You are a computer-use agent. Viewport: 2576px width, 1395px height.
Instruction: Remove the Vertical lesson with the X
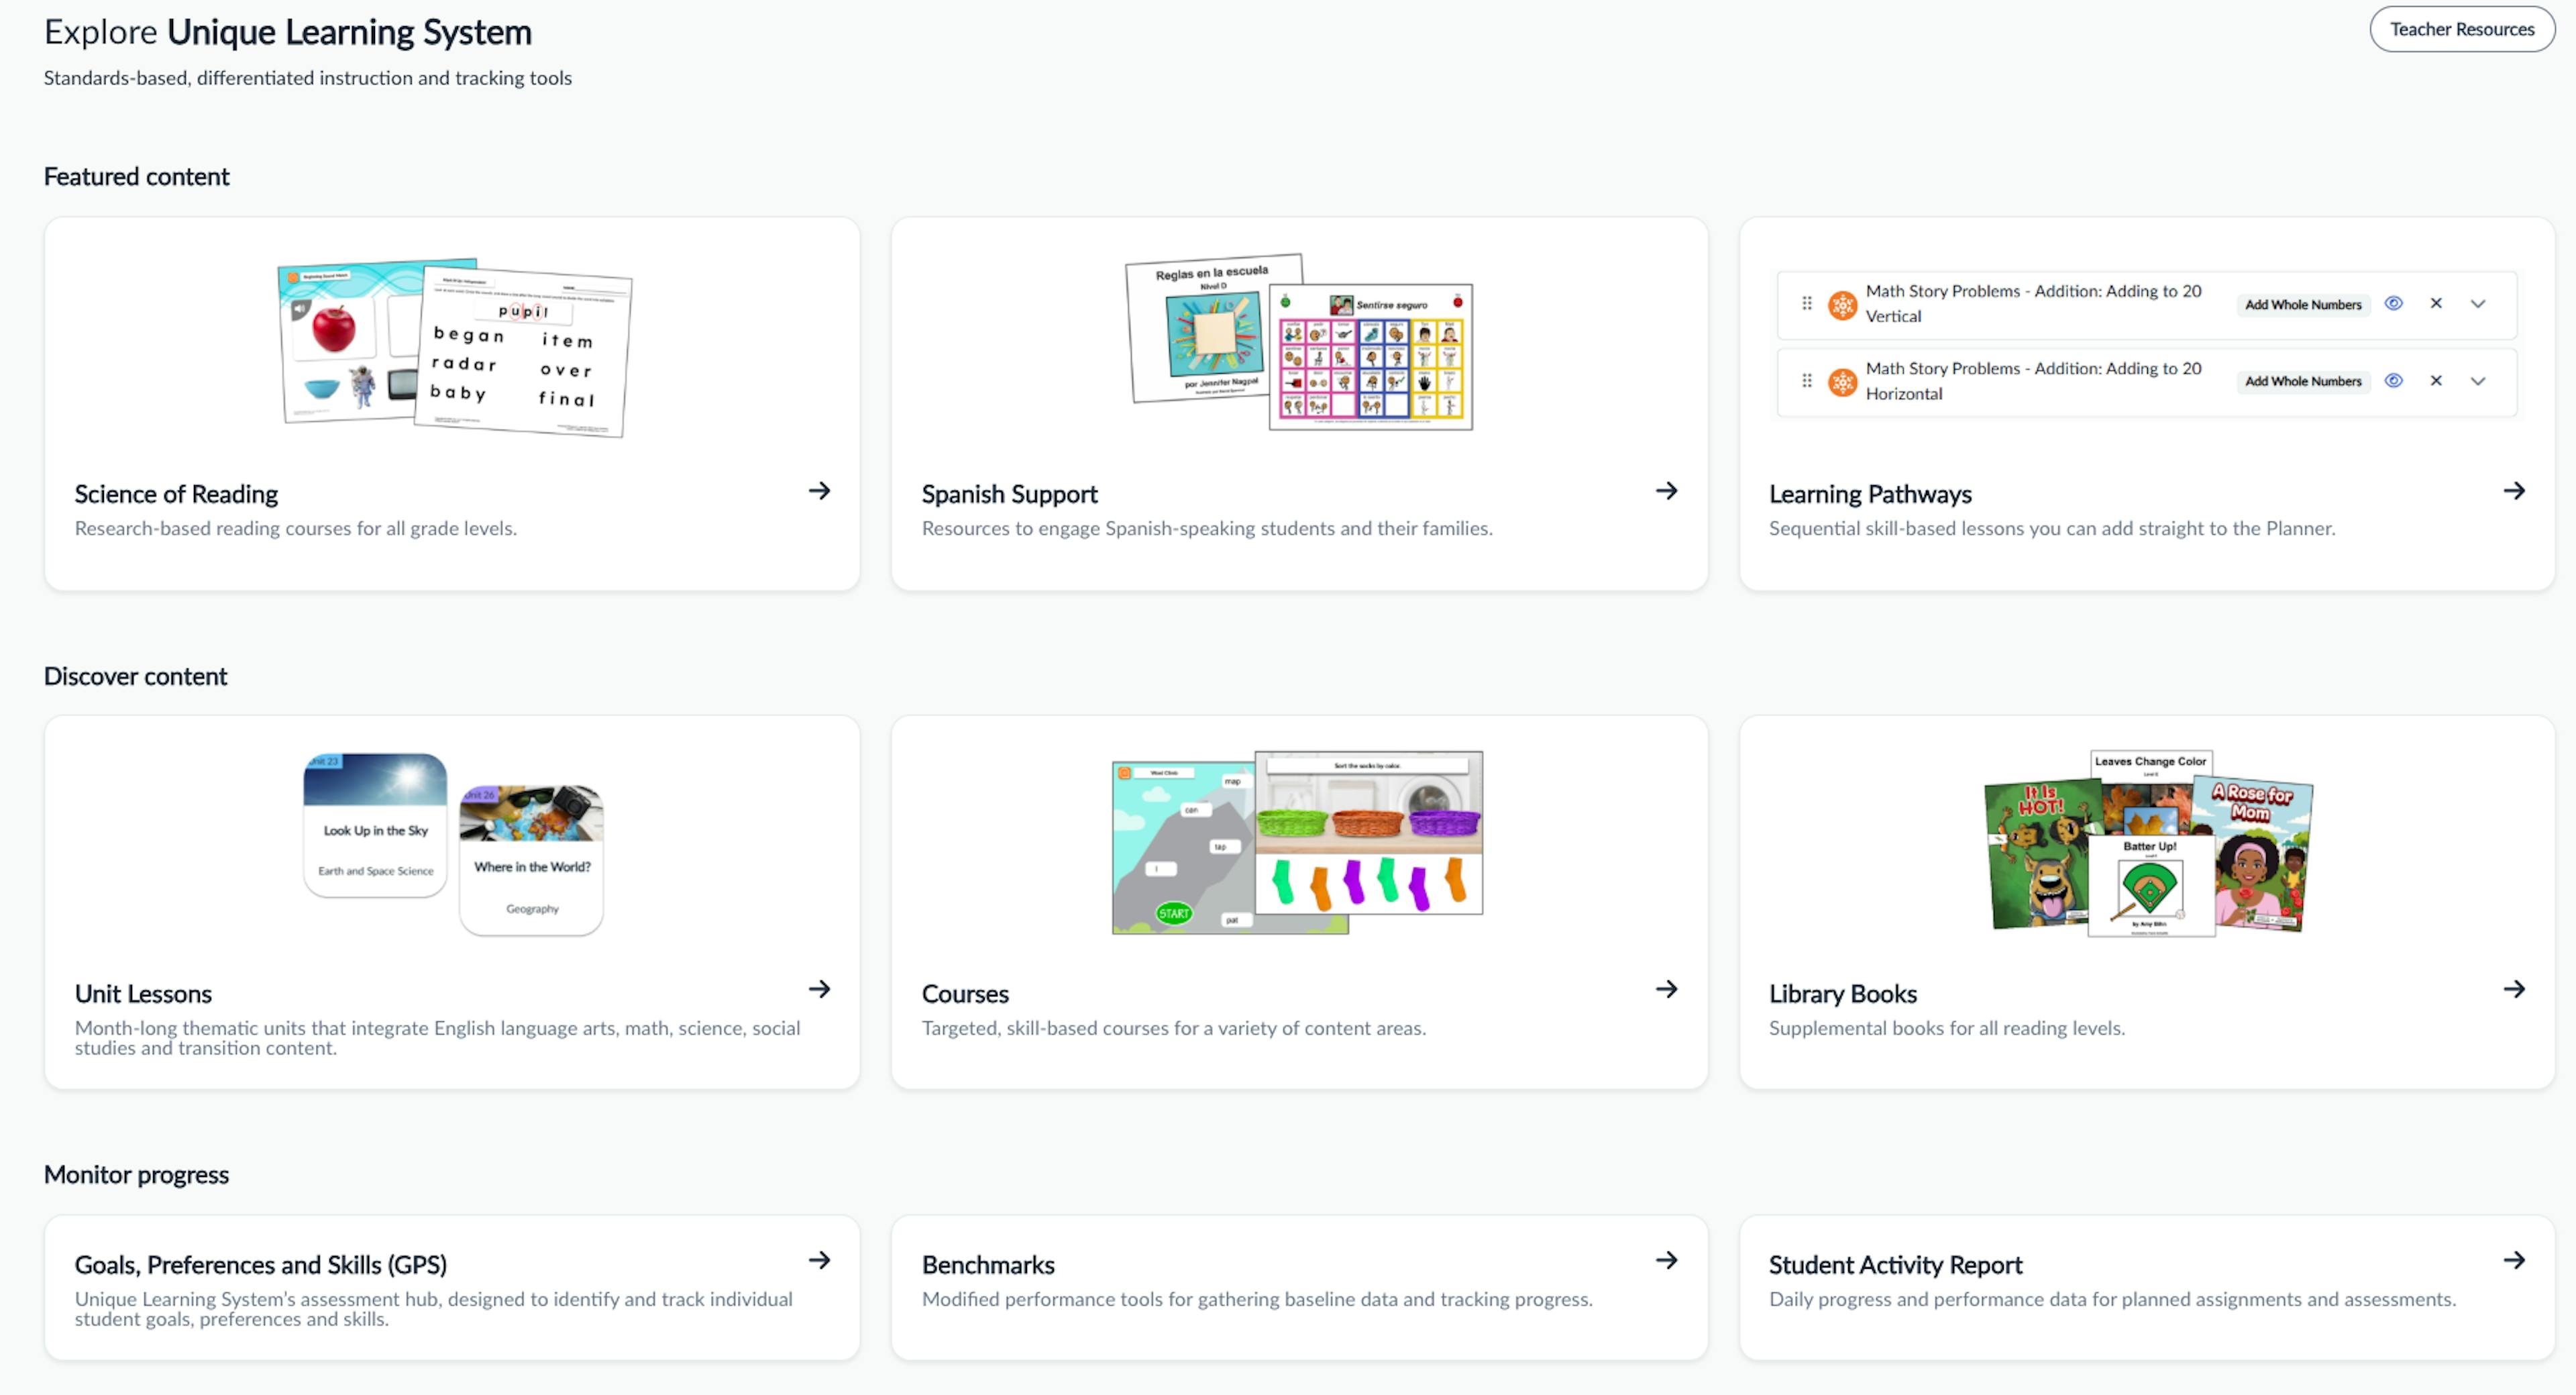click(2436, 303)
